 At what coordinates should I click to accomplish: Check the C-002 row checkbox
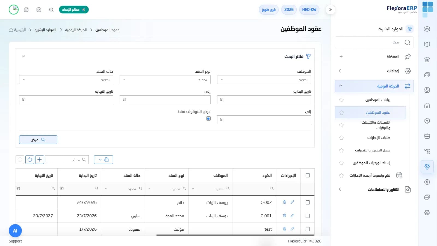click(308, 203)
